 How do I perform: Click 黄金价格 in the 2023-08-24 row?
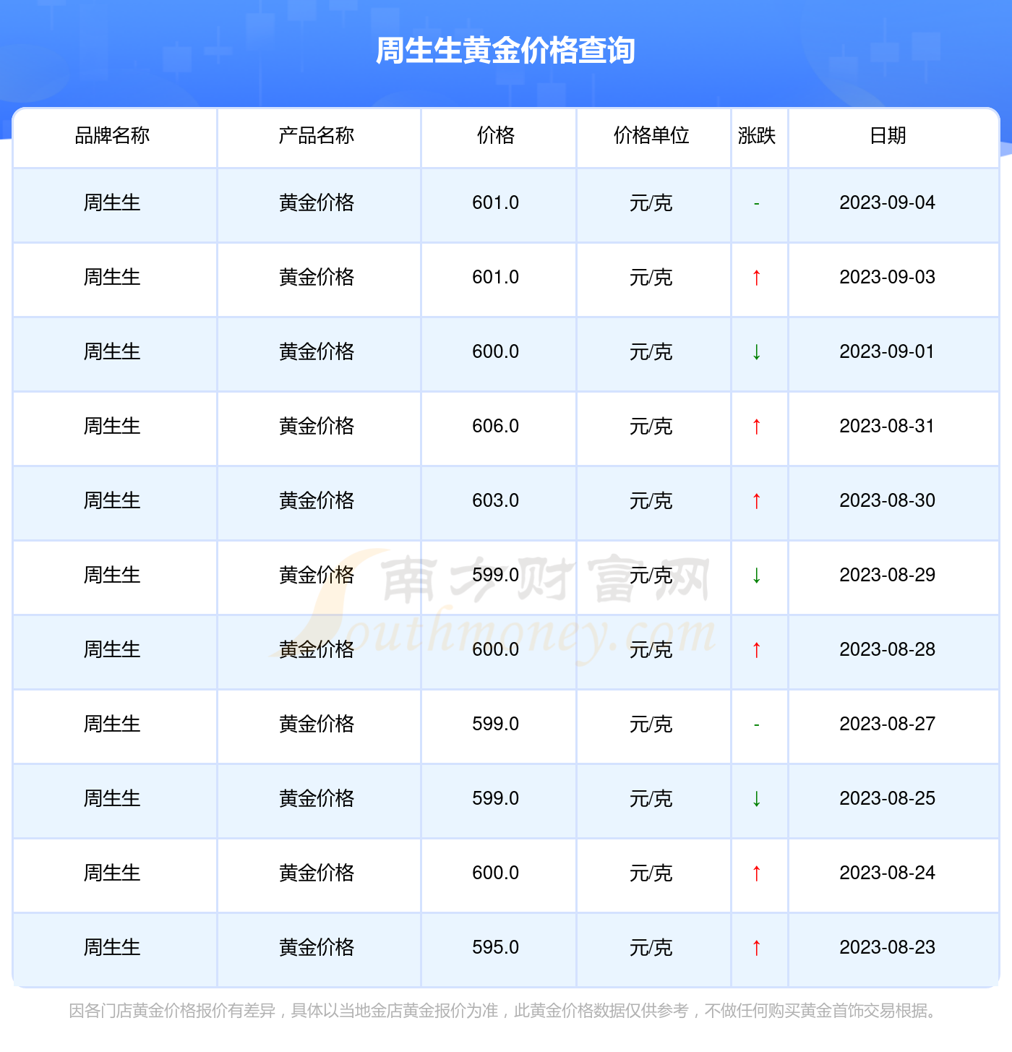(x=317, y=873)
